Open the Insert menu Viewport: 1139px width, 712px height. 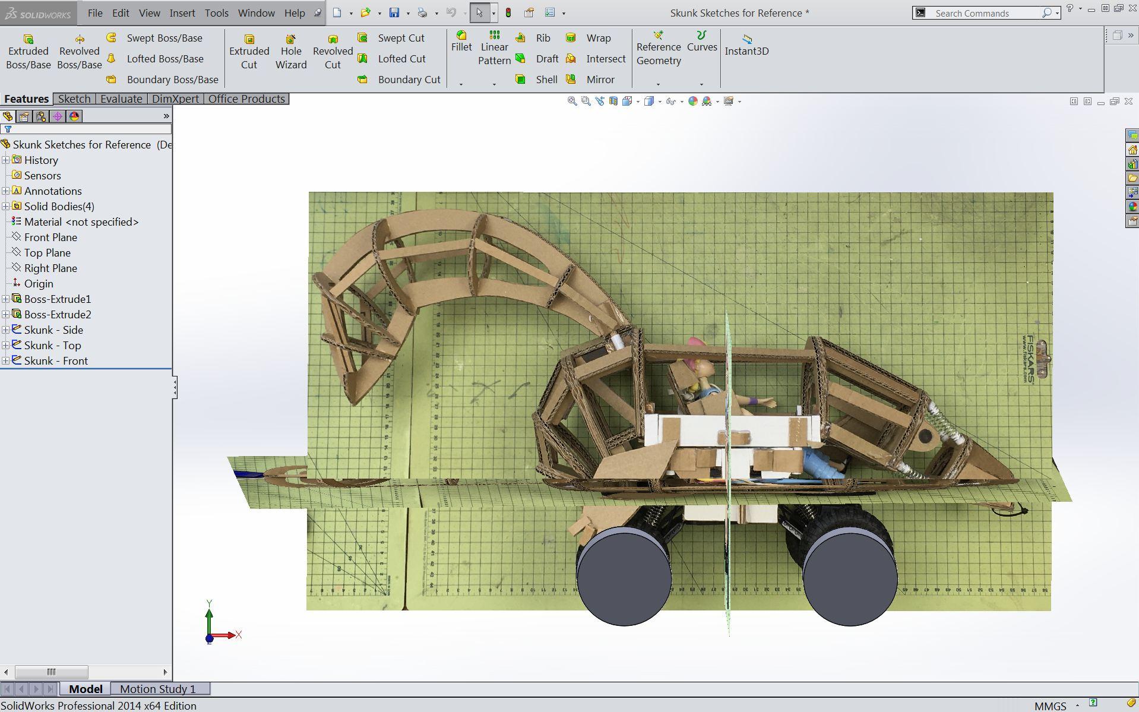[182, 13]
